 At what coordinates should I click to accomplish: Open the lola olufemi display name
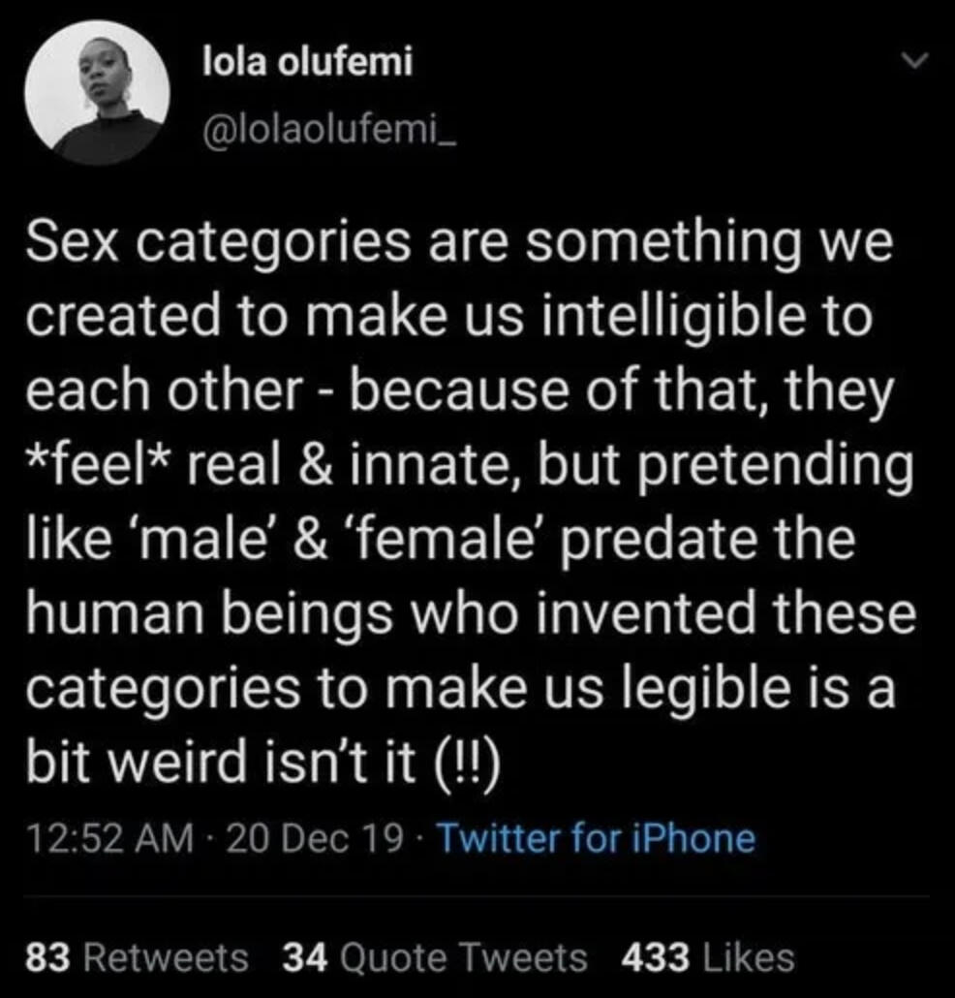307,63
